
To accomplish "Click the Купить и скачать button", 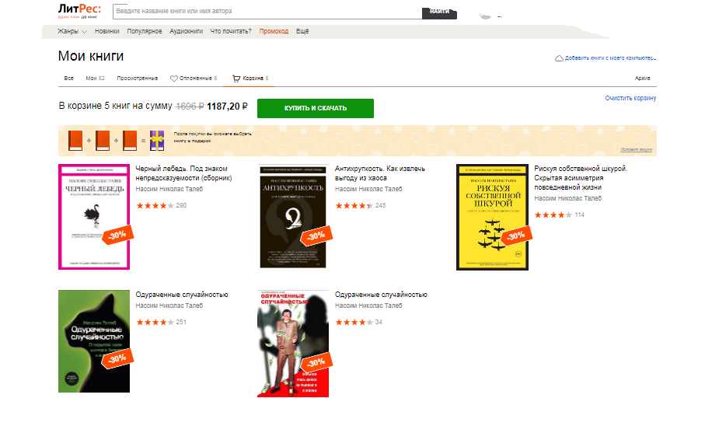I will 316,109.
